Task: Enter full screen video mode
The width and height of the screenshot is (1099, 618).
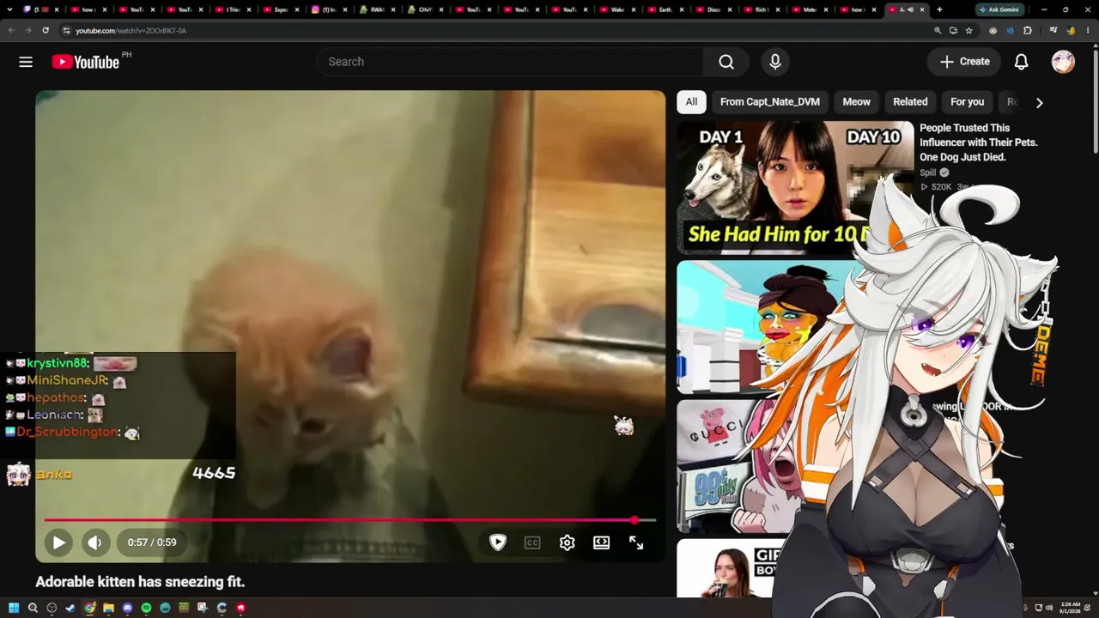Action: point(636,542)
